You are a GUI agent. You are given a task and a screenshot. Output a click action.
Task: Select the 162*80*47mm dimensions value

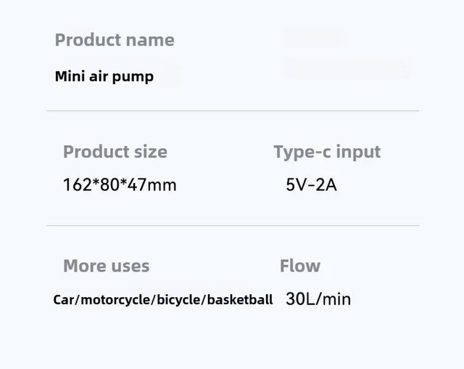pos(120,184)
